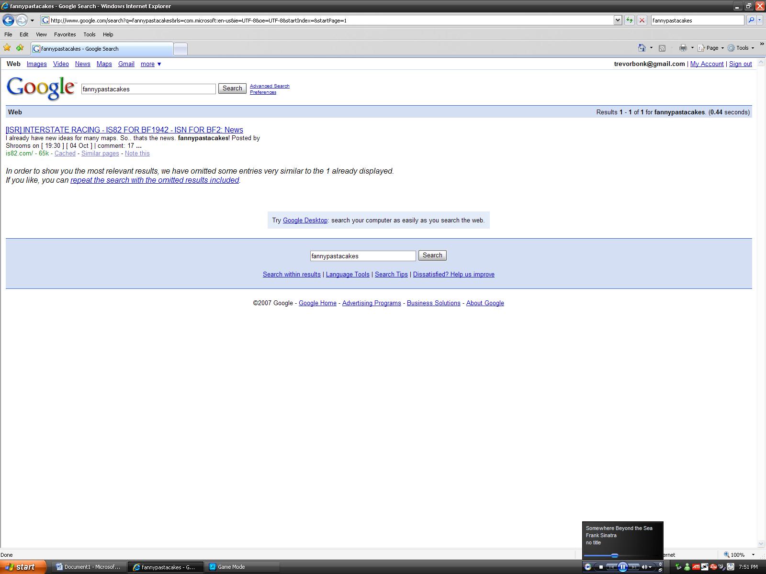Open the Tools command bar menu
The height and width of the screenshot is (574, 766).
[741, 48]
